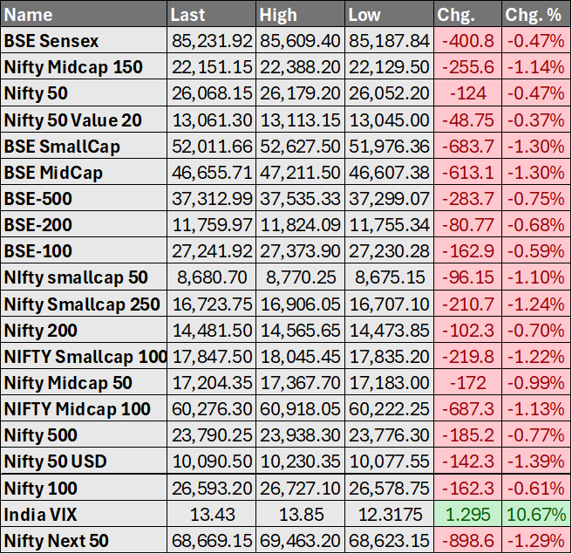Viewport: 572px width, 554px height.
Task: Click the Nifty 50 last value 26,068.15
Action: tap(211, 93)
